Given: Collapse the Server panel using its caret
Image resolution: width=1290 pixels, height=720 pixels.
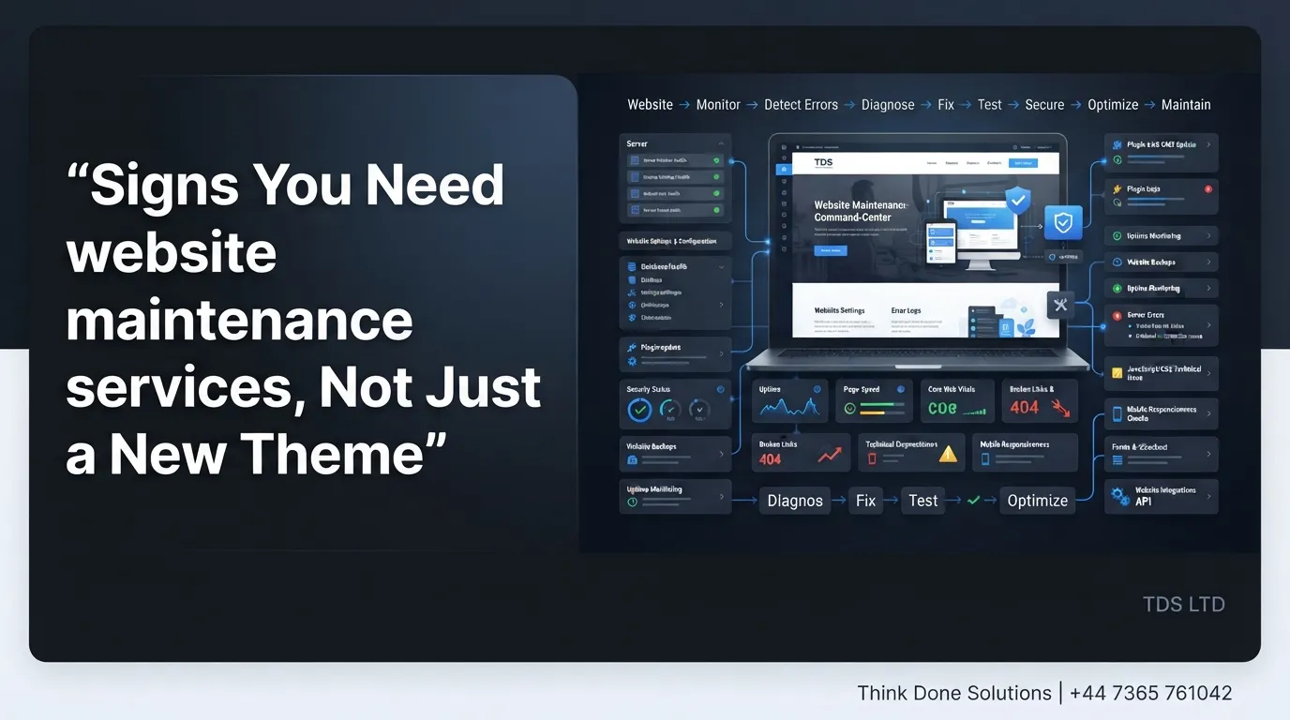Looking at the screenshot, I should 720,143.
